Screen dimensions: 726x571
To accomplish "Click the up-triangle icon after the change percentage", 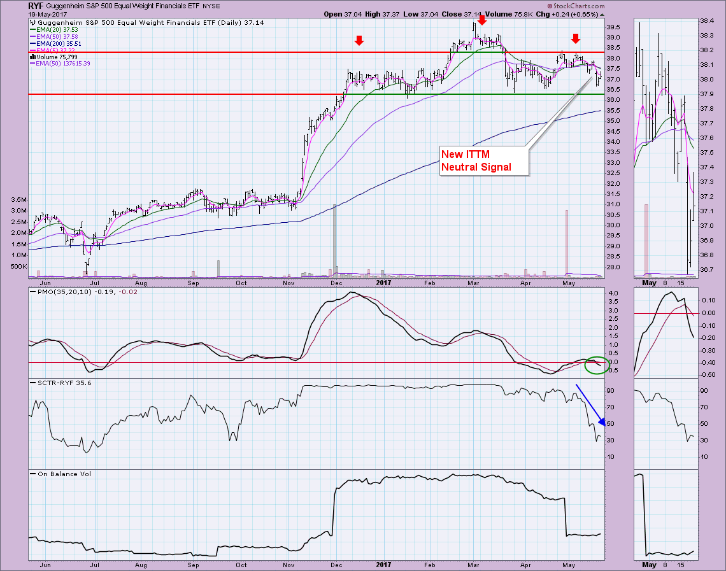I will tap(602, 15).
